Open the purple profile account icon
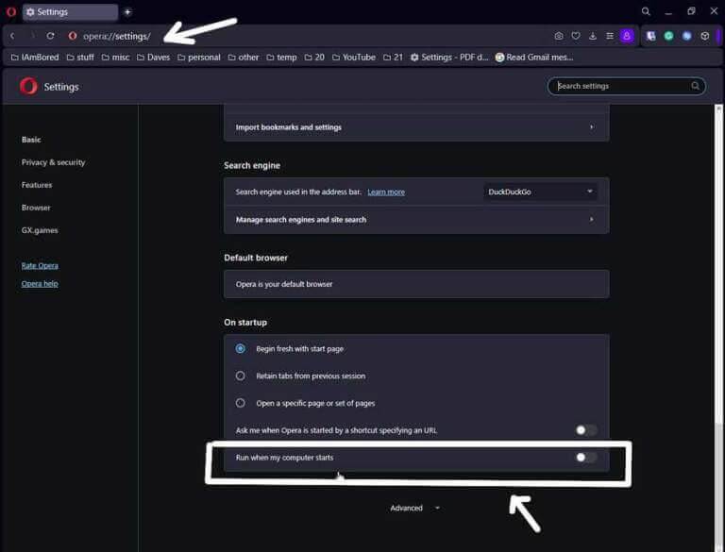Viewport: 725px width, 552px height. coord(627,36)
